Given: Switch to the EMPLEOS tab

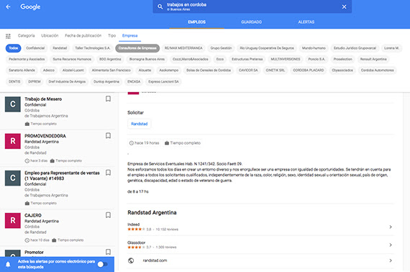Looking at the screenshot, I should point(196,22).
